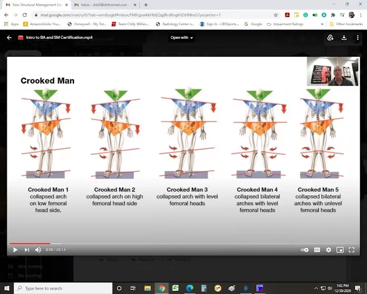Go back using the preview arrow

click(9, 38)
